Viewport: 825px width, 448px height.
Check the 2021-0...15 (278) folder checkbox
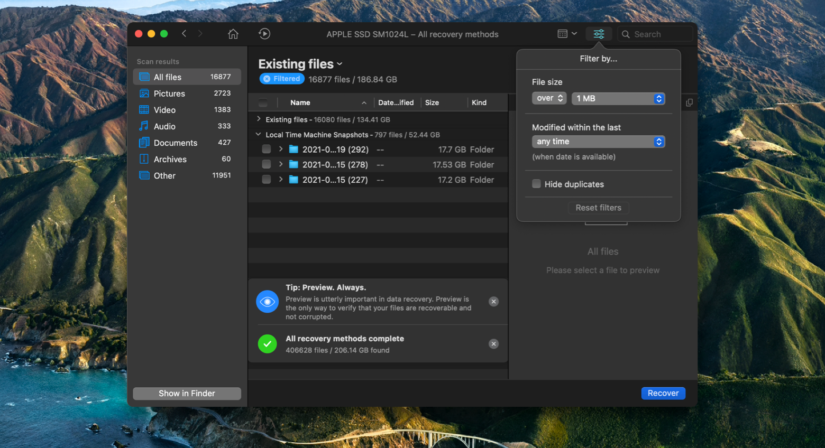pyautogui.click(x=267, y=165)
